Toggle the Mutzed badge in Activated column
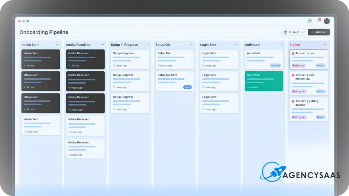The height and width of the screenshot is (196, 349). (x=275, y=65)
